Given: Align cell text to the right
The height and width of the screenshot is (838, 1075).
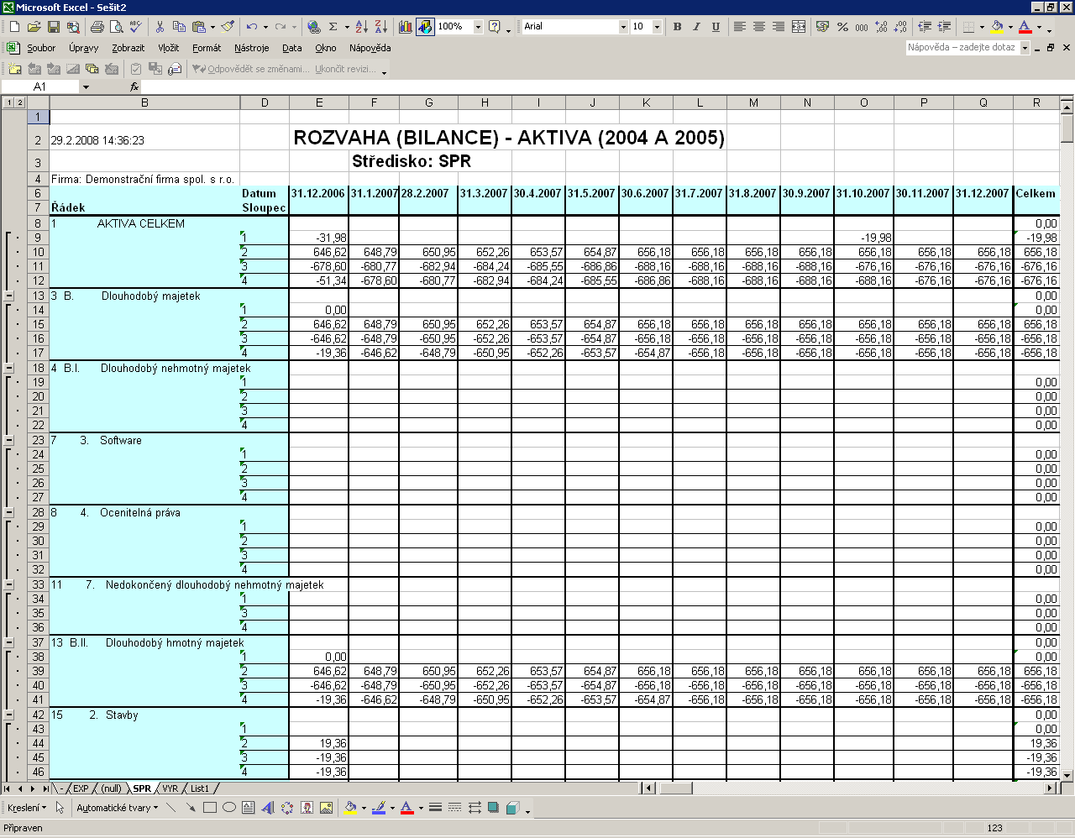Looking at the screenshot, I should tap(779, 27).
